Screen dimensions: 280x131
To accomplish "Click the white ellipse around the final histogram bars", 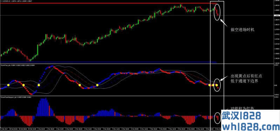I will pos(218,118).
